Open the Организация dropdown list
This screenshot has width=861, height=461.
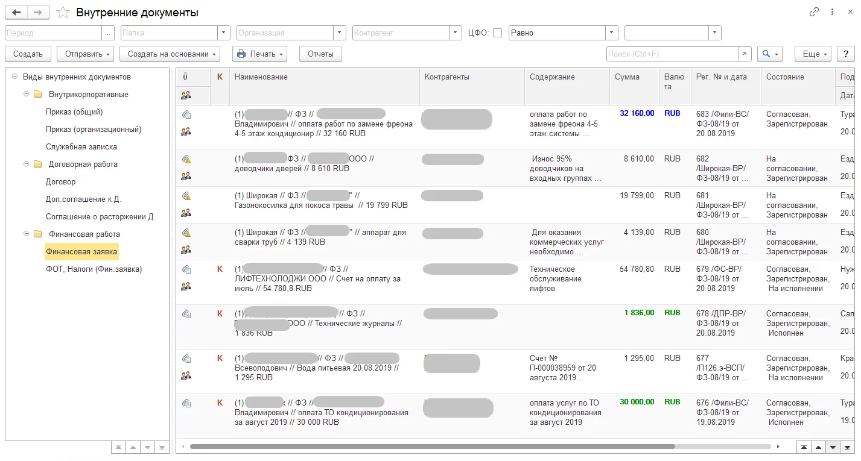pyautogui.click(x=340, y=33)
